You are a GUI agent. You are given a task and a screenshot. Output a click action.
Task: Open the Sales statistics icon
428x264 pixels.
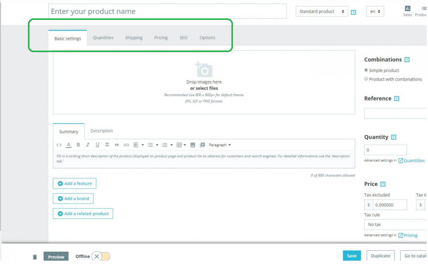[407, 11]
